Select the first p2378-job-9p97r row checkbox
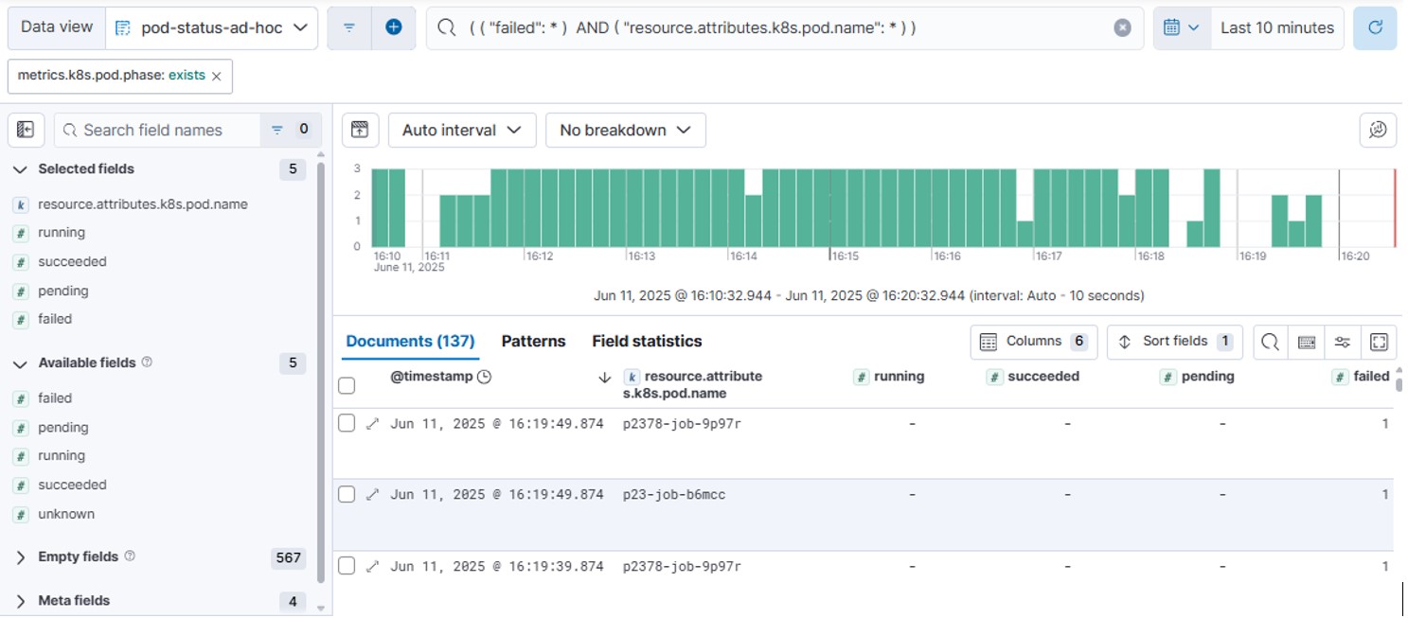The width and height of the screenshot is (1408, 618). coord(347,423)
